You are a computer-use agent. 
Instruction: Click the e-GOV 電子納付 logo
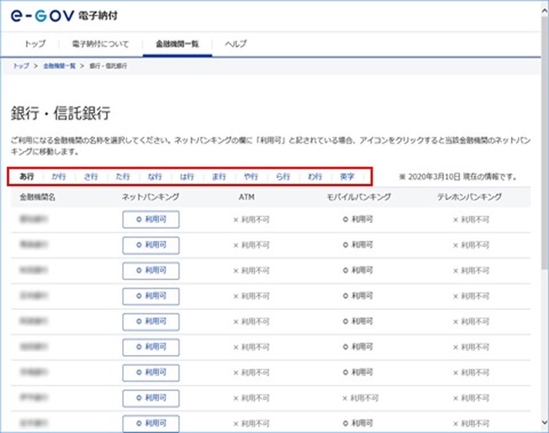pos(43,16)
